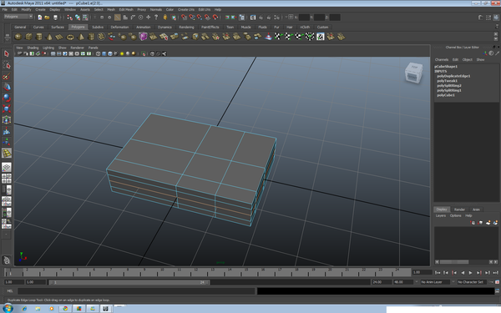Switch to the Single Perspective View layout

click(x=7, y=167)
